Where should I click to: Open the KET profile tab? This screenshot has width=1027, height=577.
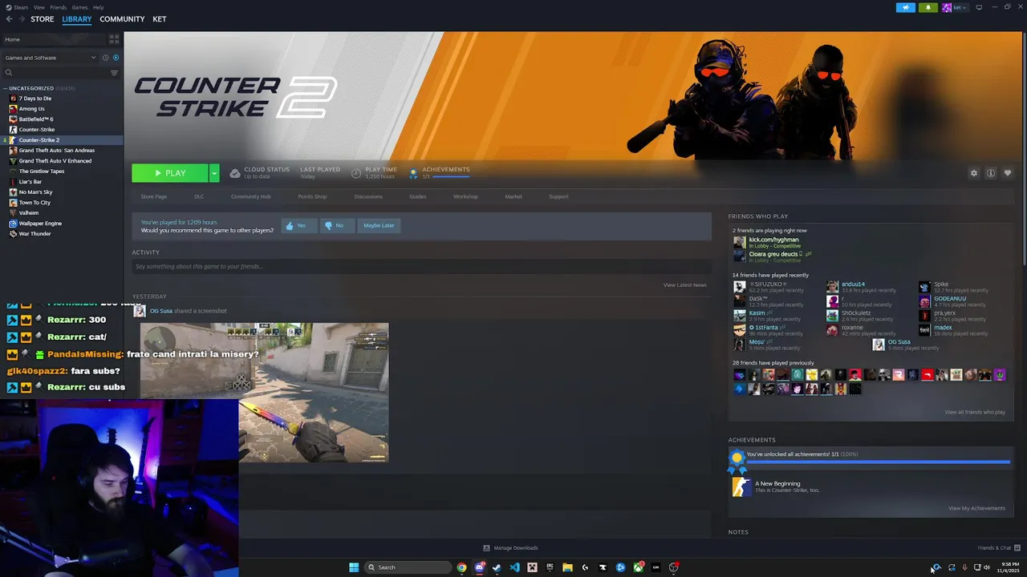coord(160,19)
